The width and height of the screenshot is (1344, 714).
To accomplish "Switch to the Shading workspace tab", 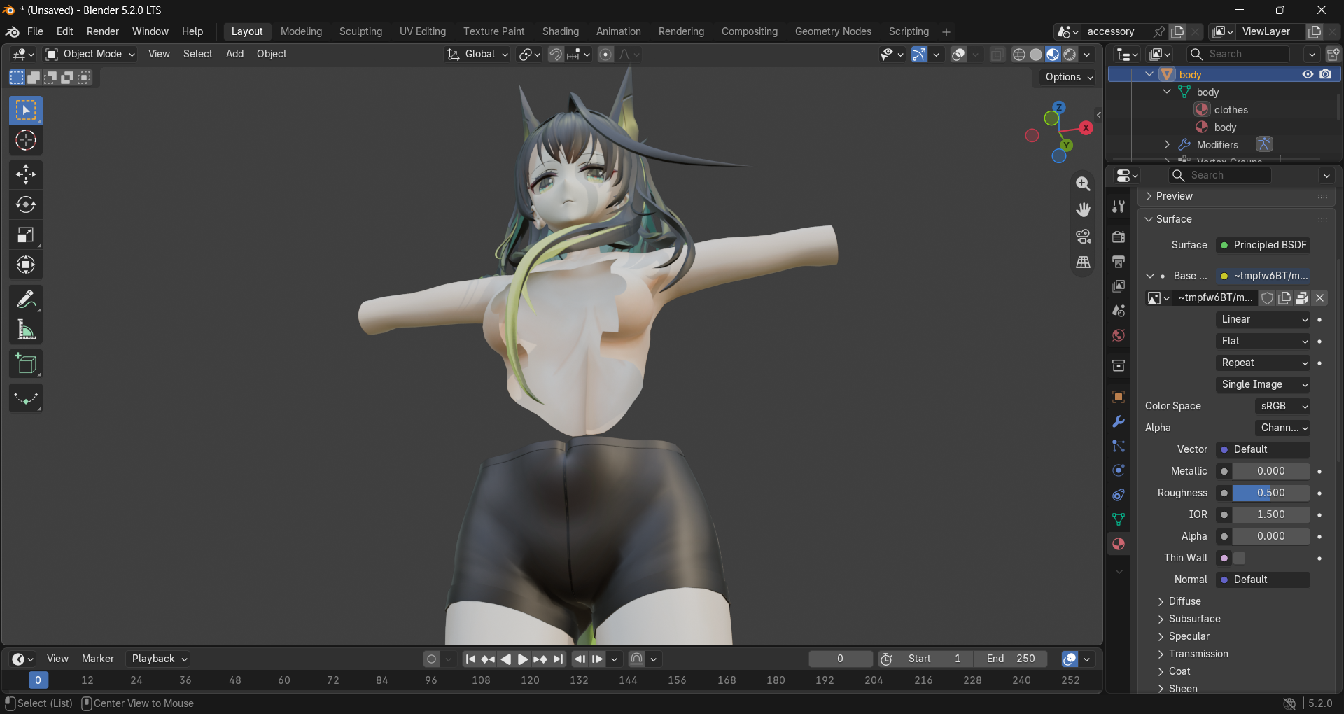I will click(x=561, y=31).
